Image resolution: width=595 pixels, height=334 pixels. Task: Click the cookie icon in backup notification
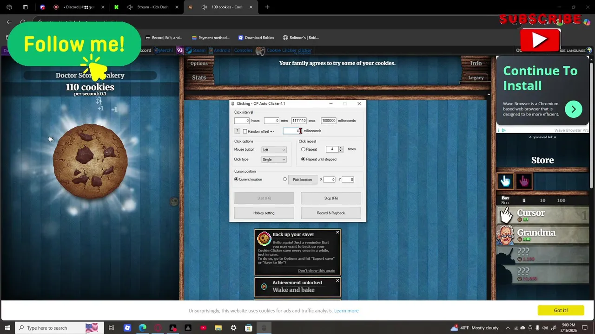[264, 238]
